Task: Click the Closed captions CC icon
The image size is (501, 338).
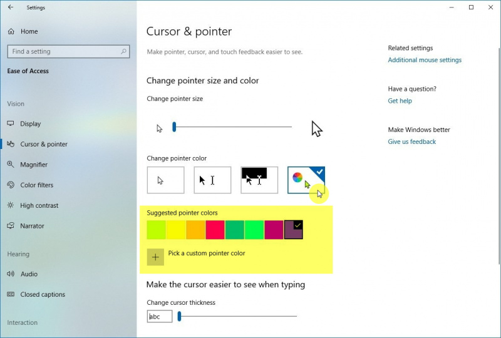Action: pyautogui.click(x=11, y=294)
